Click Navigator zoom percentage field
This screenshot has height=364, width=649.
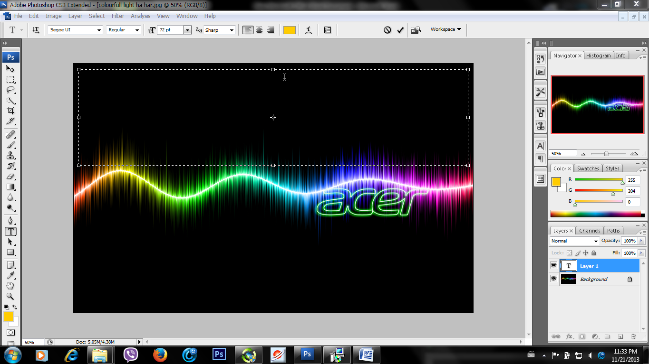(562, 154)
